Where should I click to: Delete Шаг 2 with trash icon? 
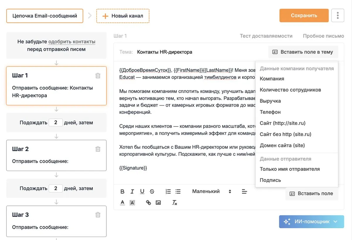tap(98, 149)
